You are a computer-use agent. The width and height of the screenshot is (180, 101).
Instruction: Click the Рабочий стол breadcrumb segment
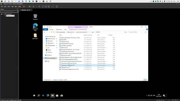coord(71,32)
